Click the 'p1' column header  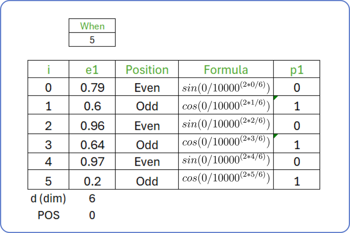coord(297,70)
